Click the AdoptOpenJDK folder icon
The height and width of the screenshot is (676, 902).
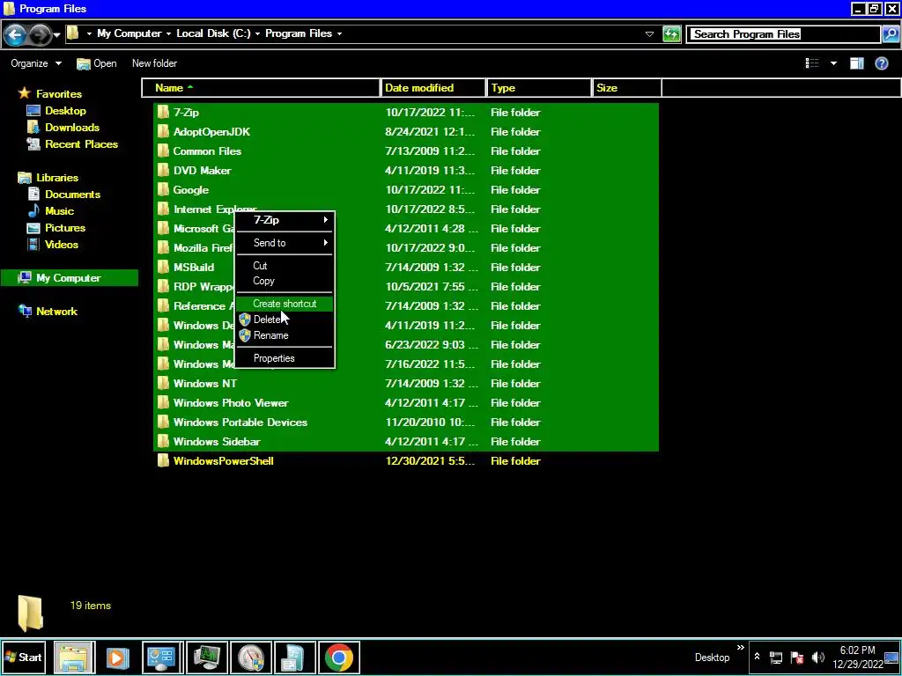tap(163, 132)
